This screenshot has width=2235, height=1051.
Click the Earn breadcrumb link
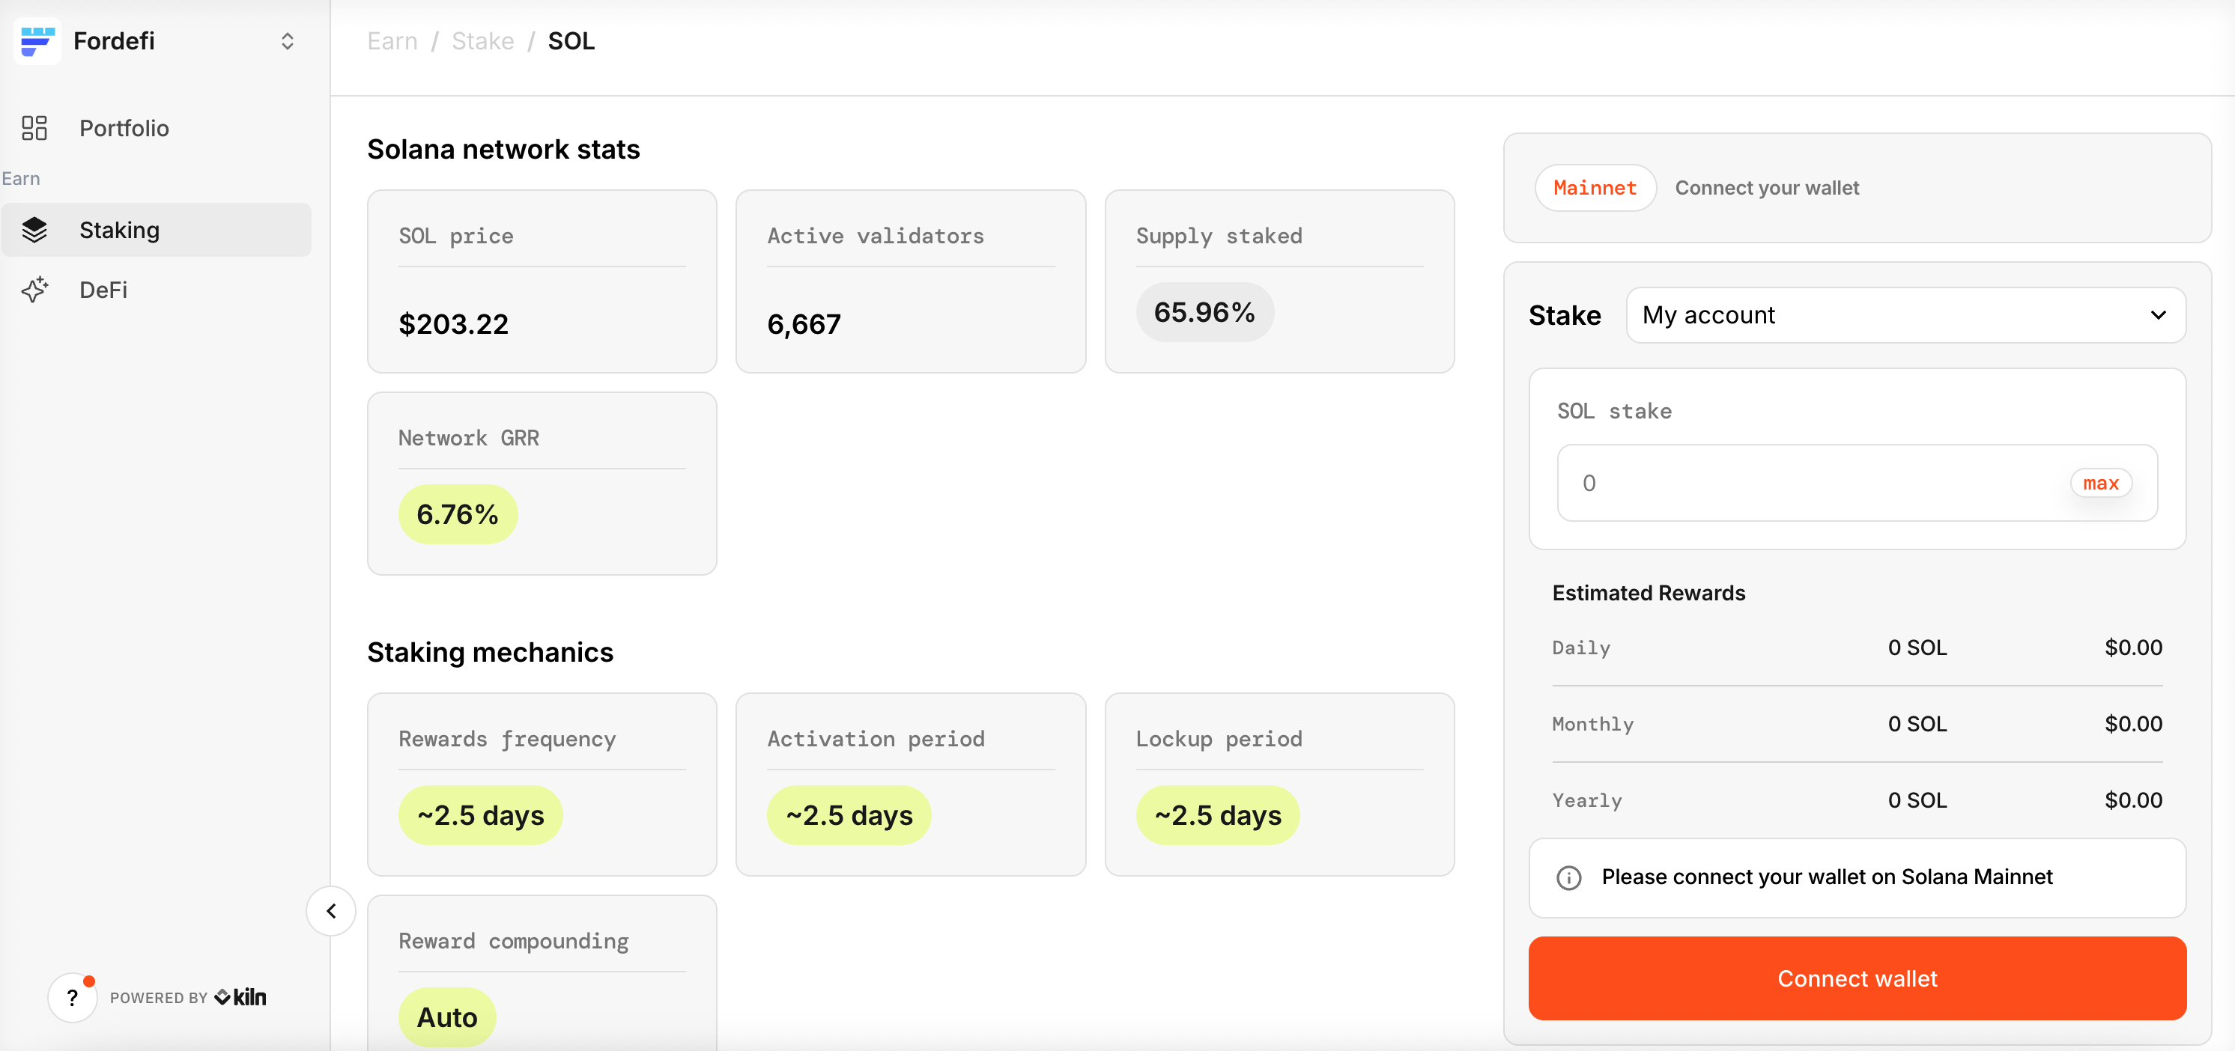click(392, 40)
